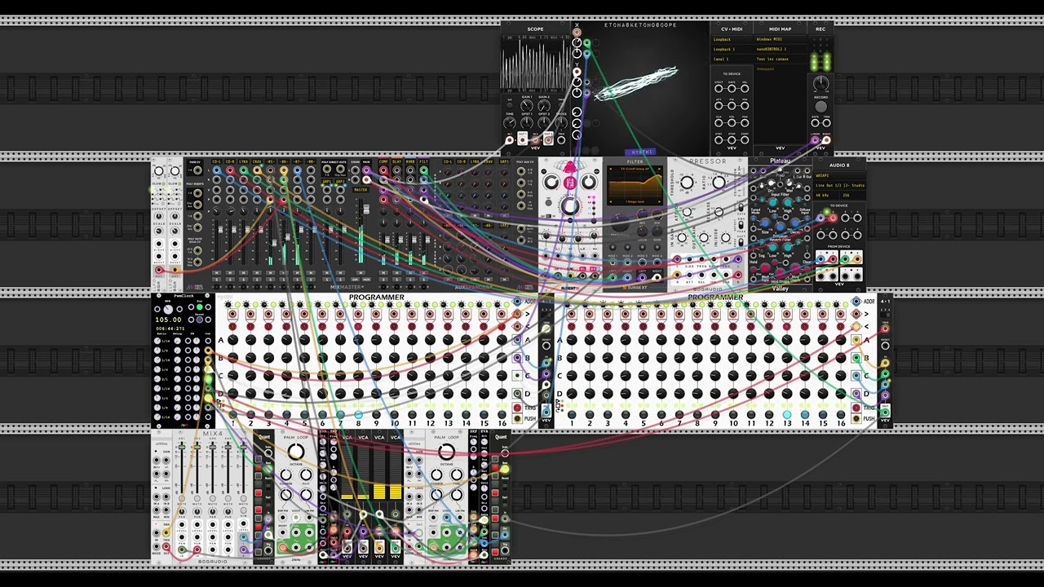Image resolution: width=1044 pixels, height=587 pixels.
Task: Click the REC module RIGHT input jack
Action: click(x=826, y=140)
